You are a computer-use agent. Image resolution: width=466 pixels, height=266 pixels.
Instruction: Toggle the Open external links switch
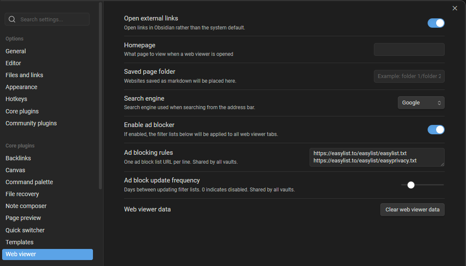[436, 23]
